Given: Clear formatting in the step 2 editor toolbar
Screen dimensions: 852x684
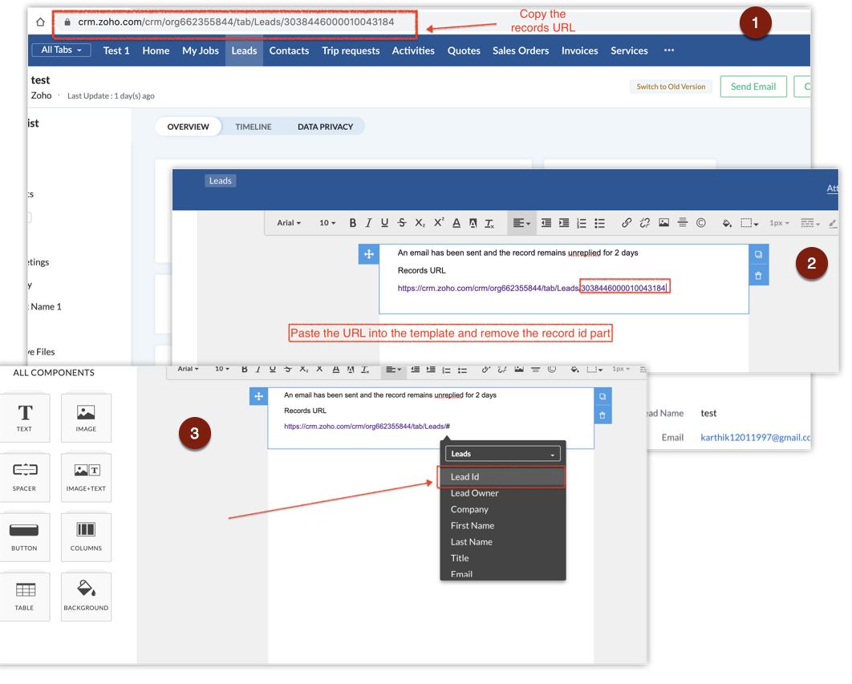Looking at the screenshot, I should pos(489,223).
